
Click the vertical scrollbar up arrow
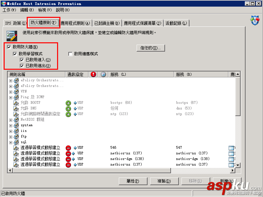(238, 74)
